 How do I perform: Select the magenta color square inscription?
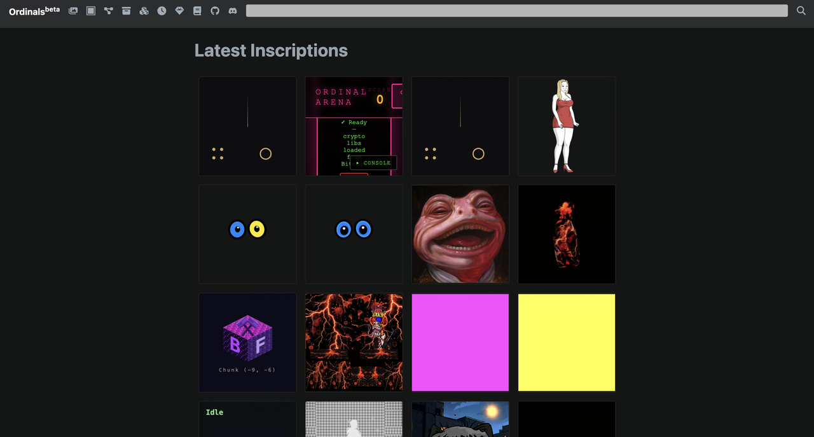pyautogui.click(x=460, y=342)
